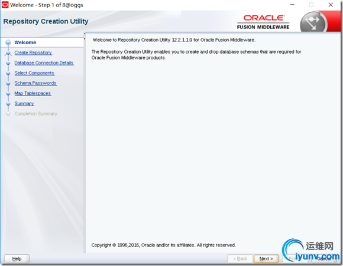Click the Oracle icon in the title bar
Screen dimensions: 343x266
[5, 5]
